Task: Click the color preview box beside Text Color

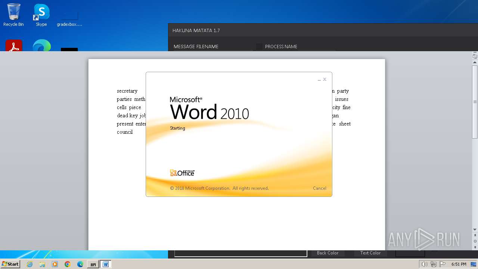Action: click(x=410, y=253)
